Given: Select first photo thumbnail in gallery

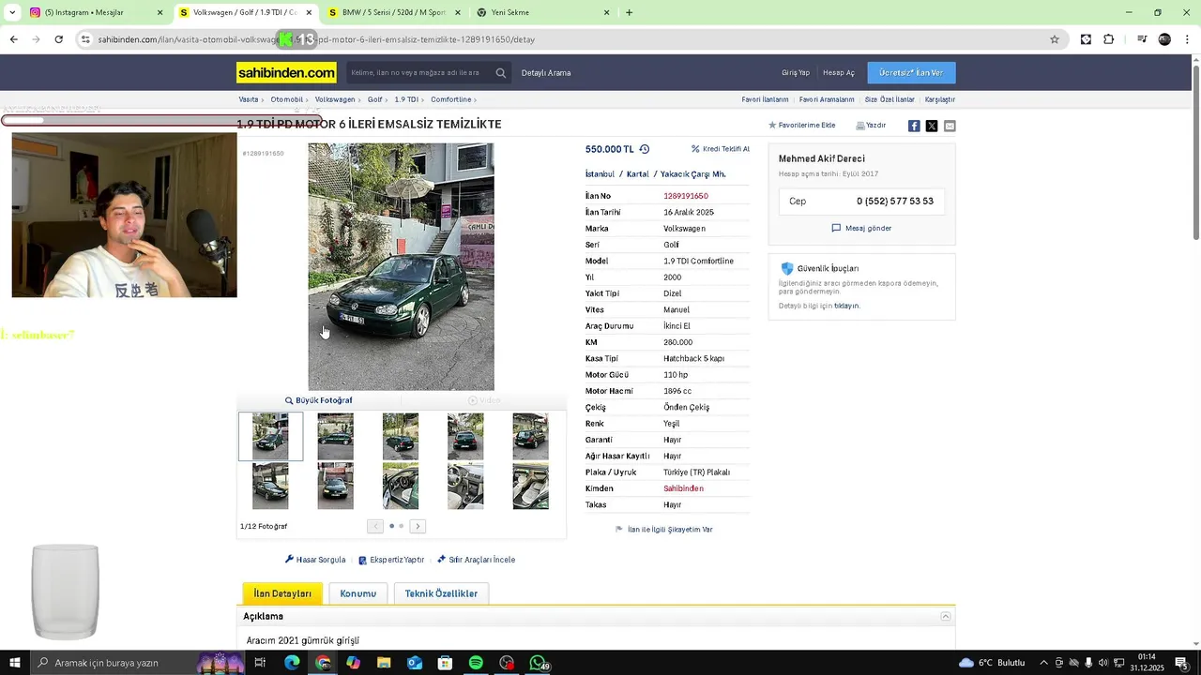Looking at the screenshot, I should pyautogui.click(x=270, y=437).
